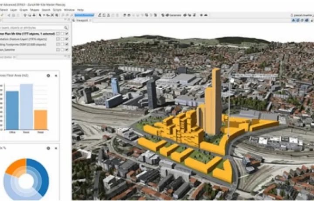Toggle middle checkbox of Master Plan Mr Kite layer
This screenshot has width=314, height=201.
(x=62, y=34)
